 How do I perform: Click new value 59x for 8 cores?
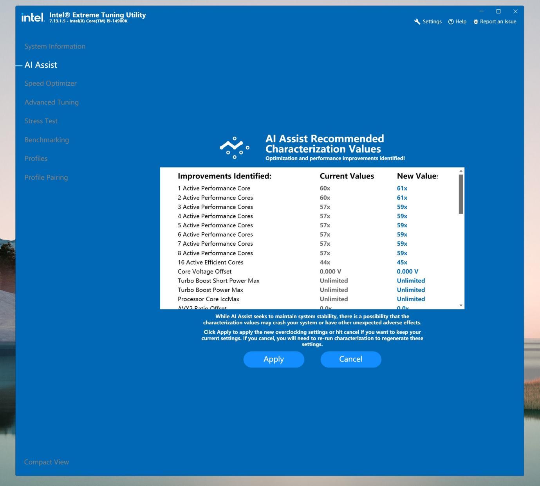[402, 253]
